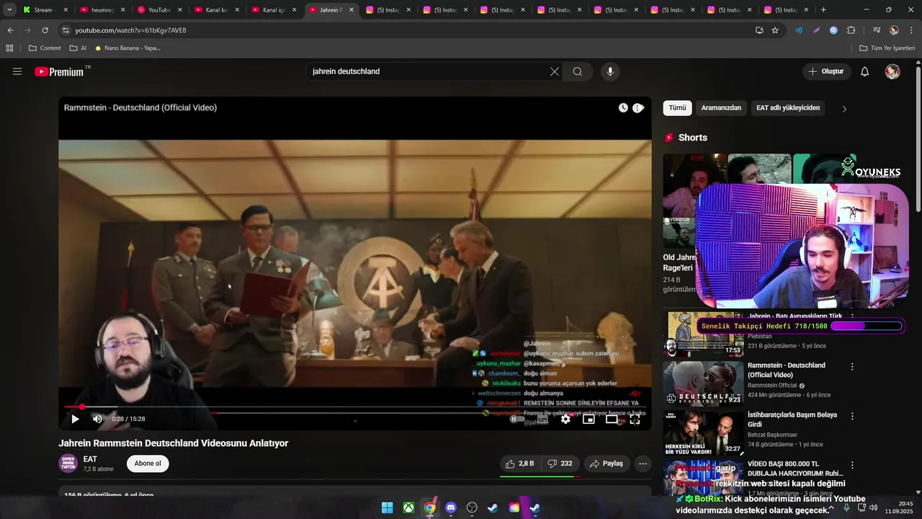The width and height of the screenshot is (922, 519).
Task: Open the EAT channel avatar
Action: 68,463
